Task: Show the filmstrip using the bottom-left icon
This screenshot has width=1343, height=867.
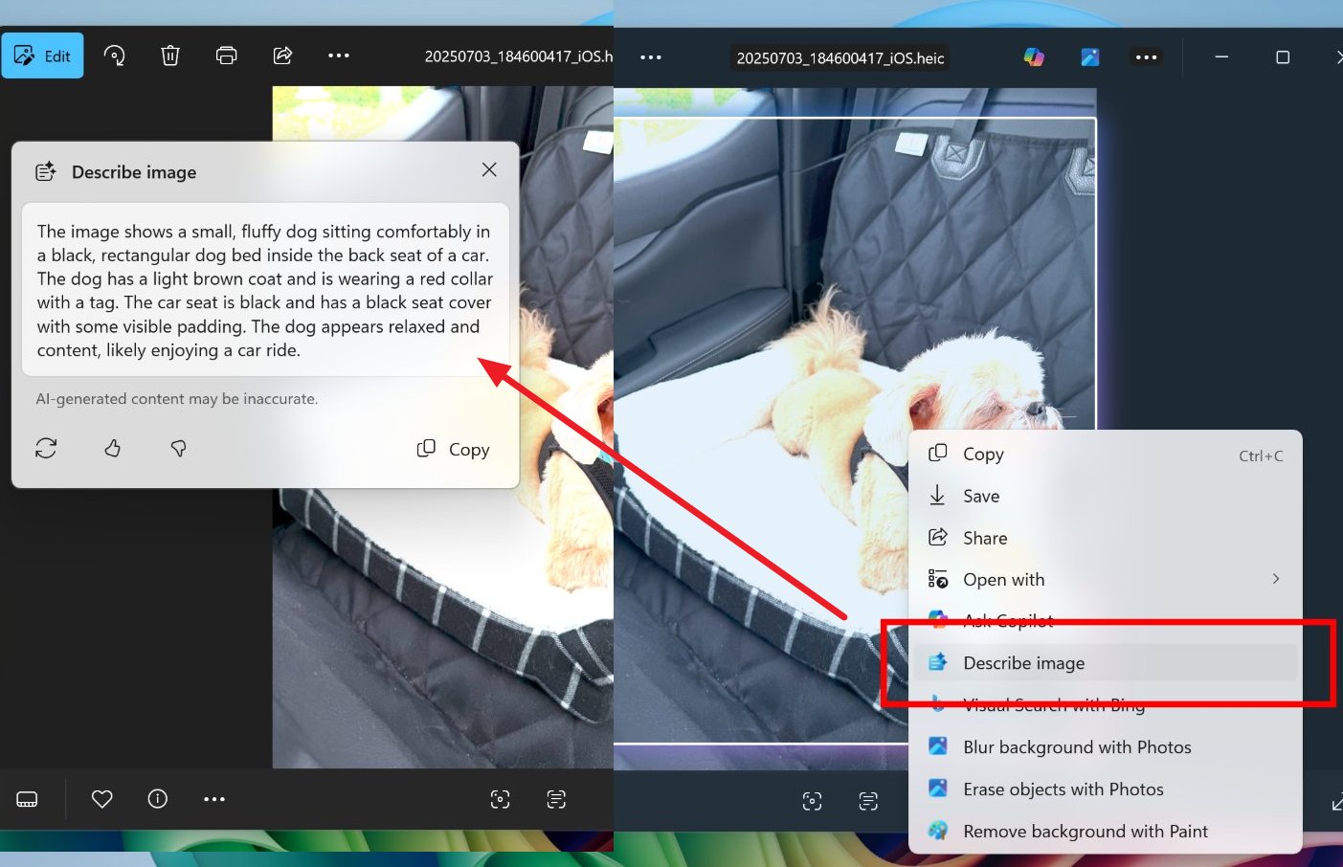Action: (x=26, y=799)
